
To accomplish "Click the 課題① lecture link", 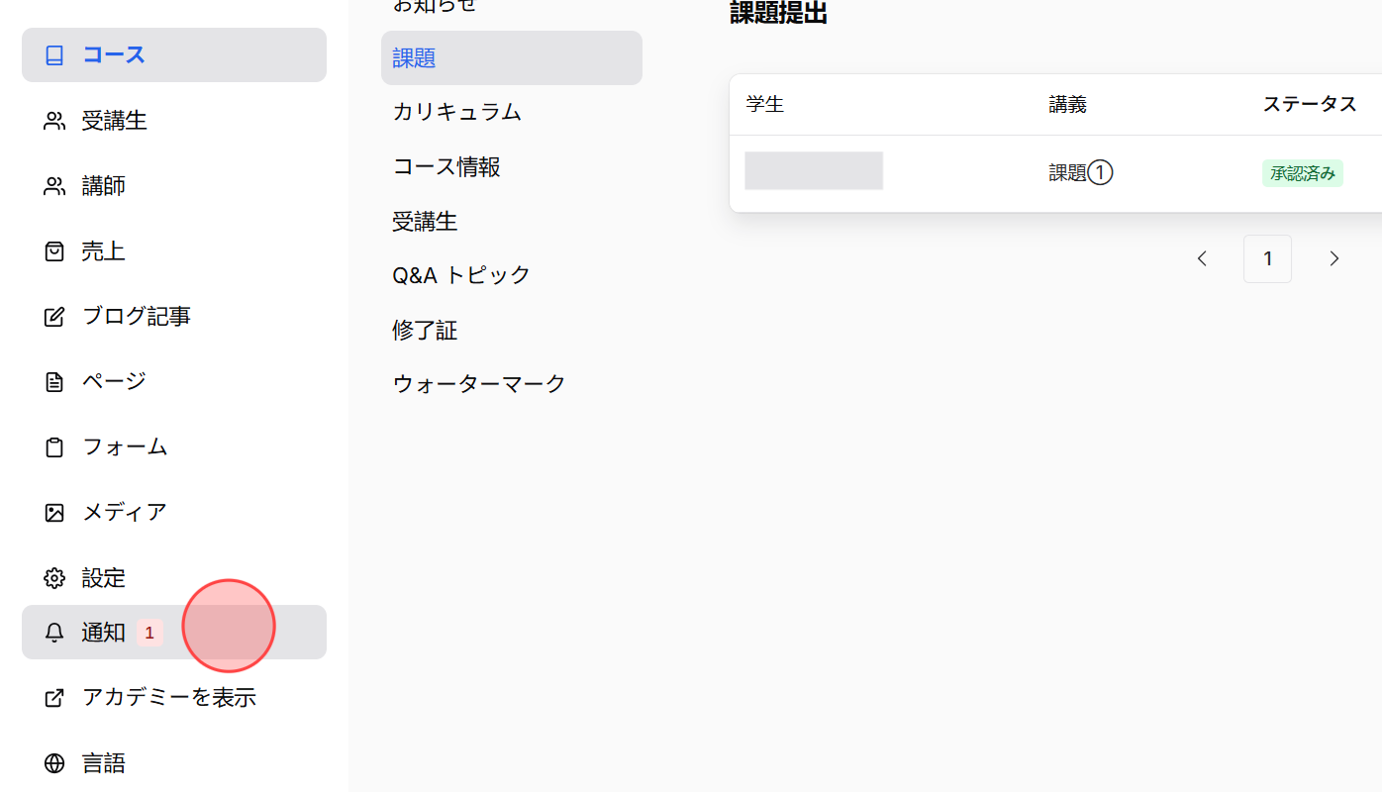I will coord(1079,171).
